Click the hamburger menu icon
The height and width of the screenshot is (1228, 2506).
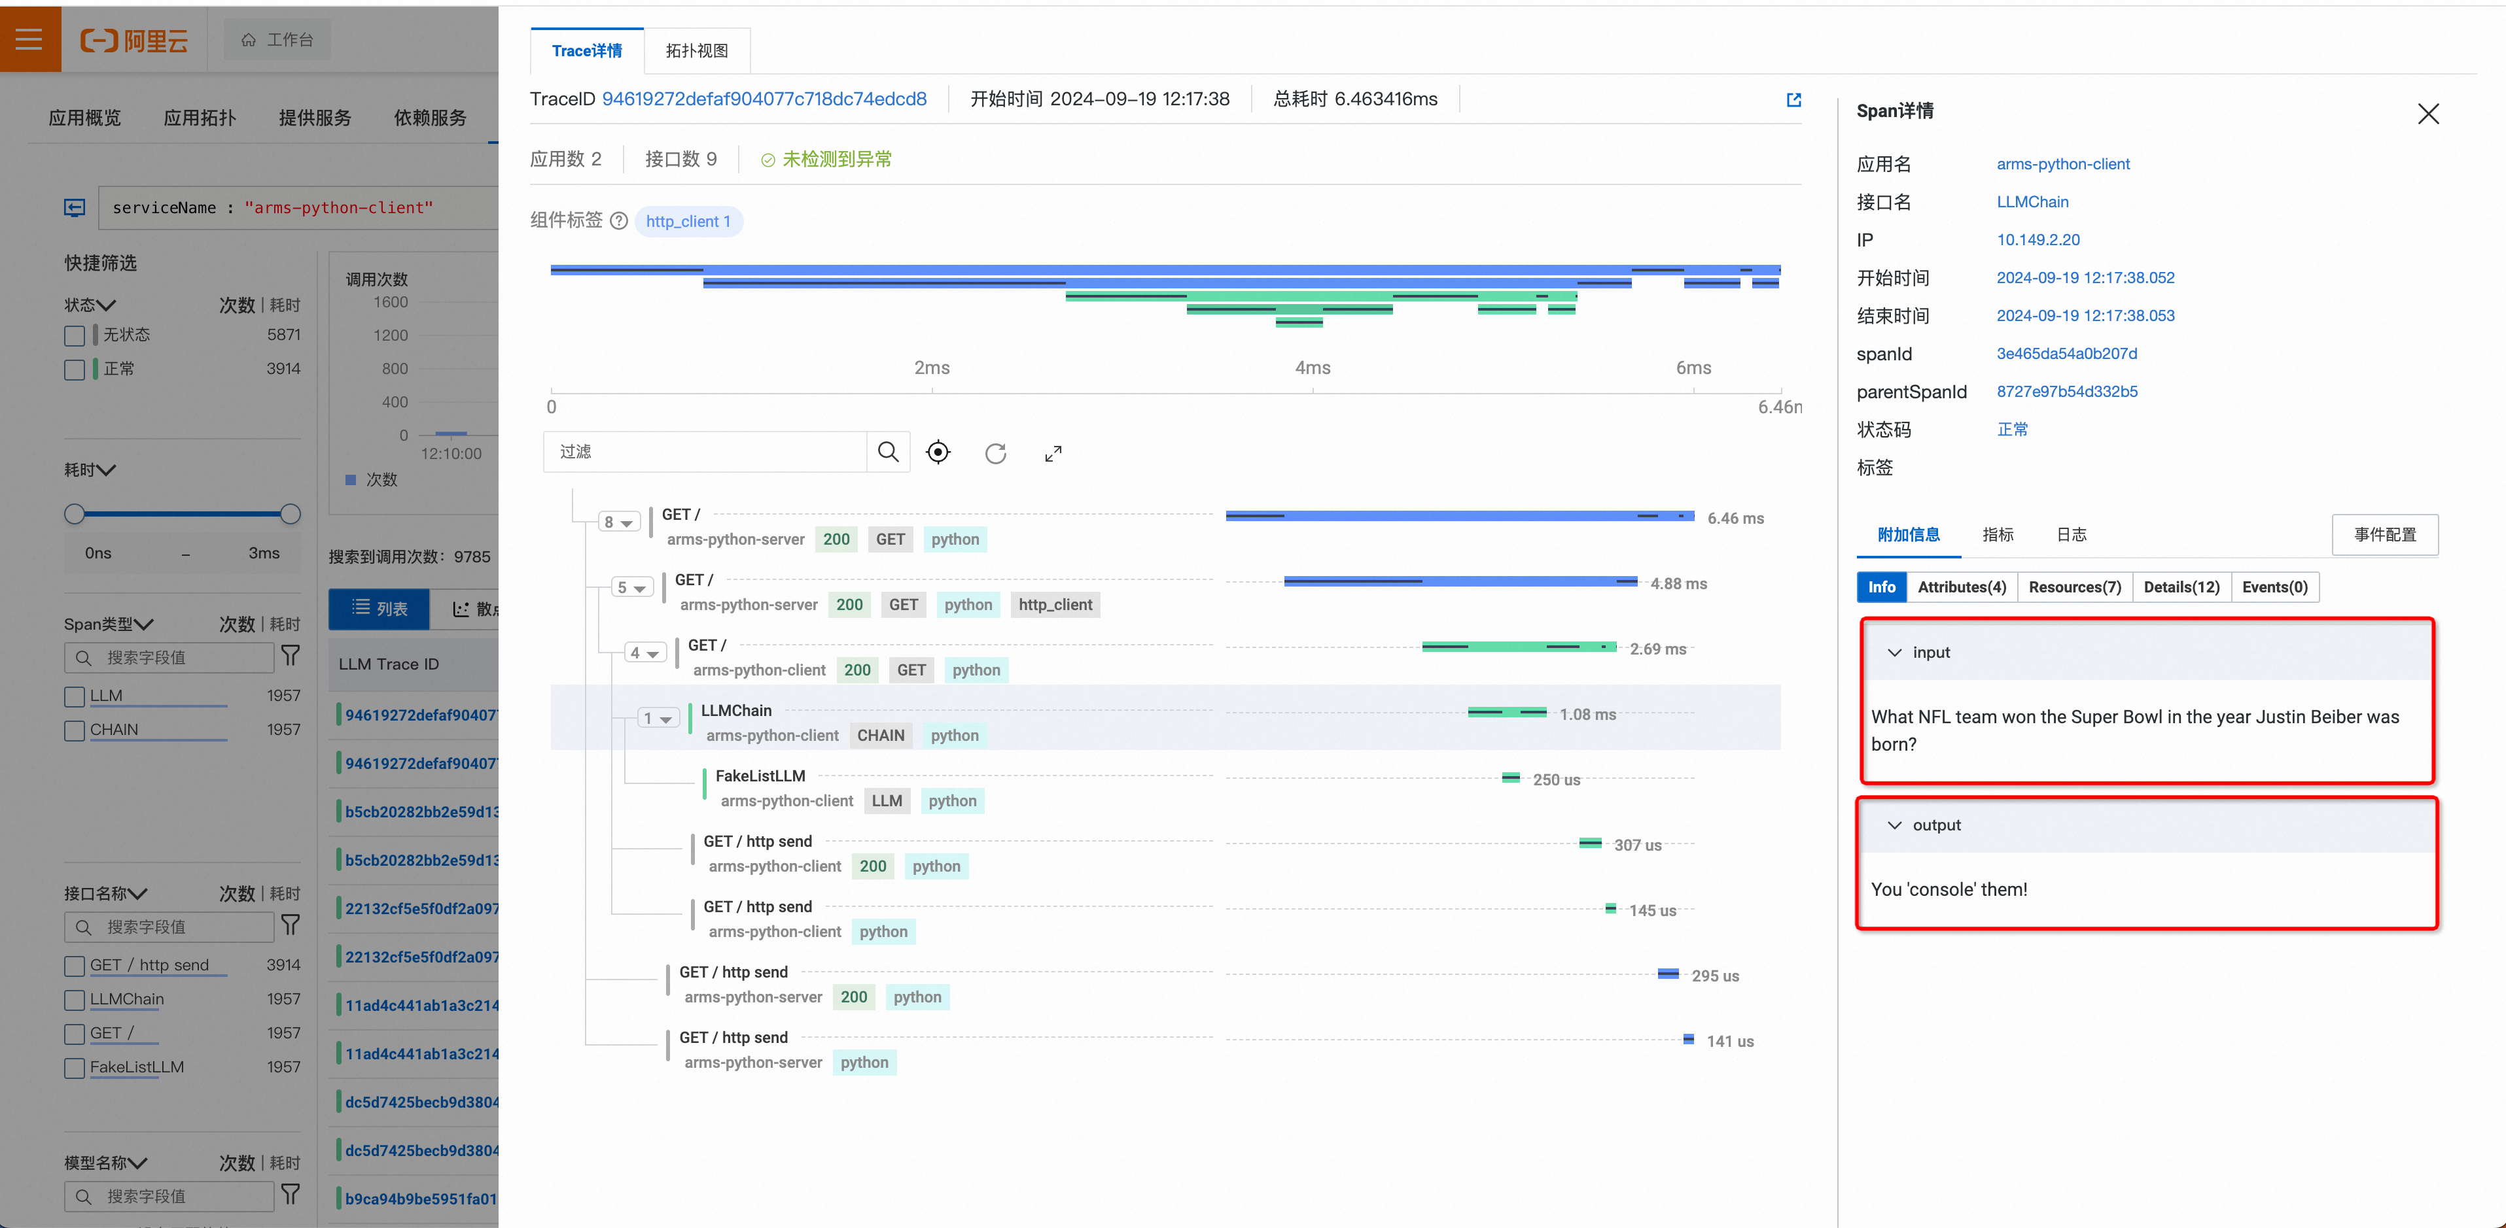(29, 39)
